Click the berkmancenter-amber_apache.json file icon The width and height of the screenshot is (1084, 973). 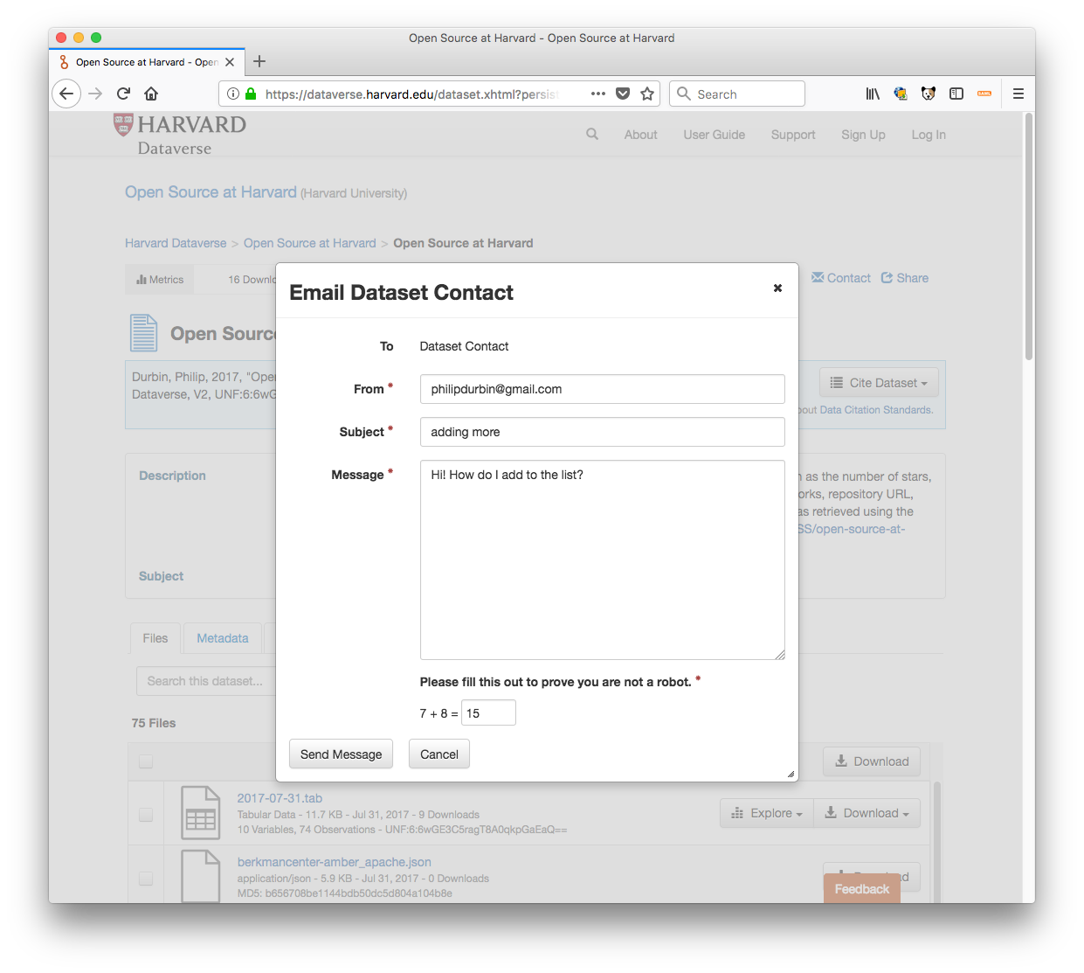(200, 876)
